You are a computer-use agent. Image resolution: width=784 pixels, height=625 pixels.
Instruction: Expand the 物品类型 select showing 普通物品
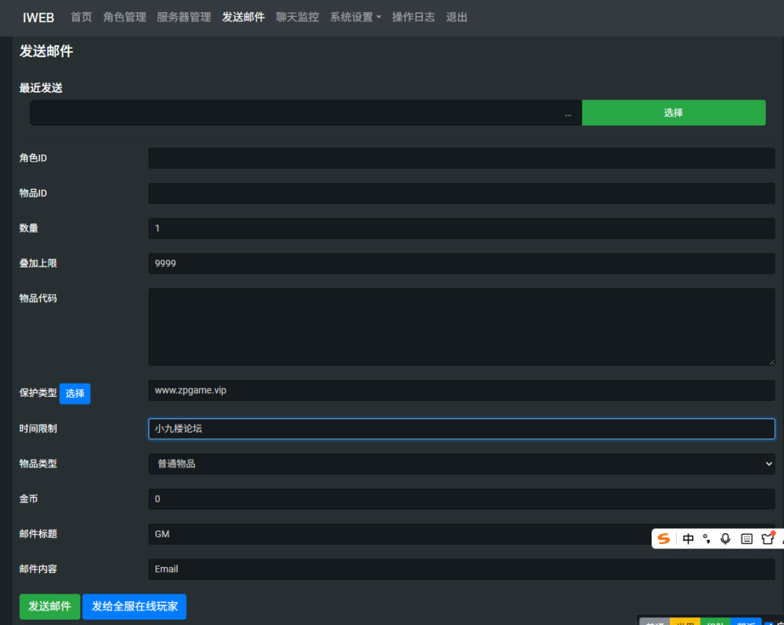[462, 464]
